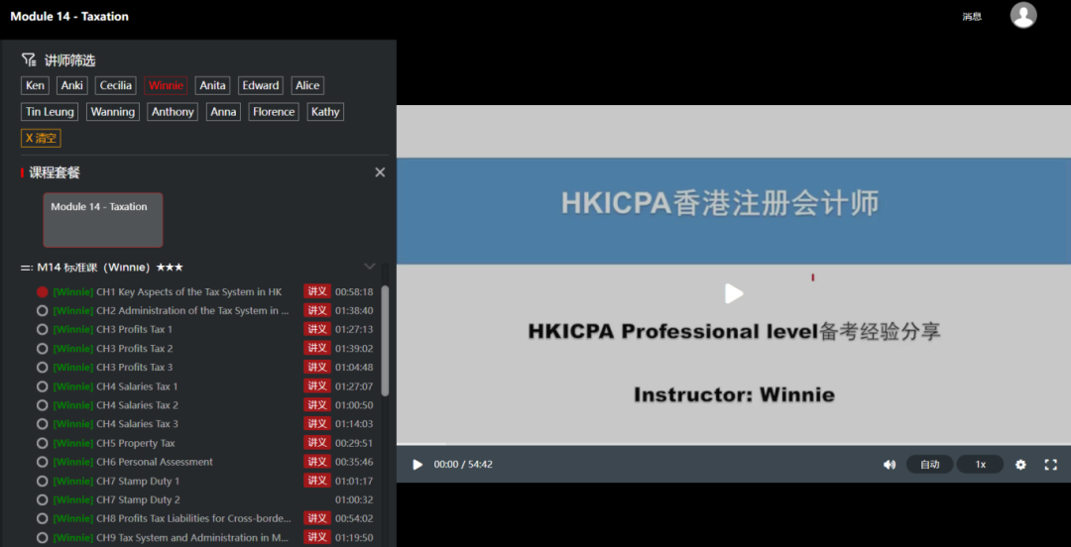The image size is (1071, 547).
Task: Open handout for CH9 Tax System lesson
Action: tap(317, 537)
